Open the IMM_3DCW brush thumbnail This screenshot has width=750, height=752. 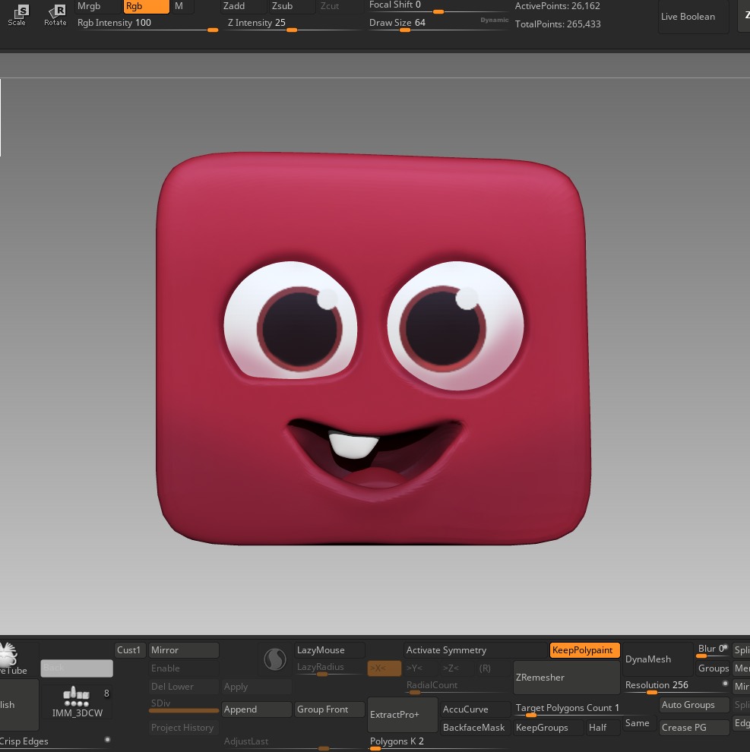[78, 702]
